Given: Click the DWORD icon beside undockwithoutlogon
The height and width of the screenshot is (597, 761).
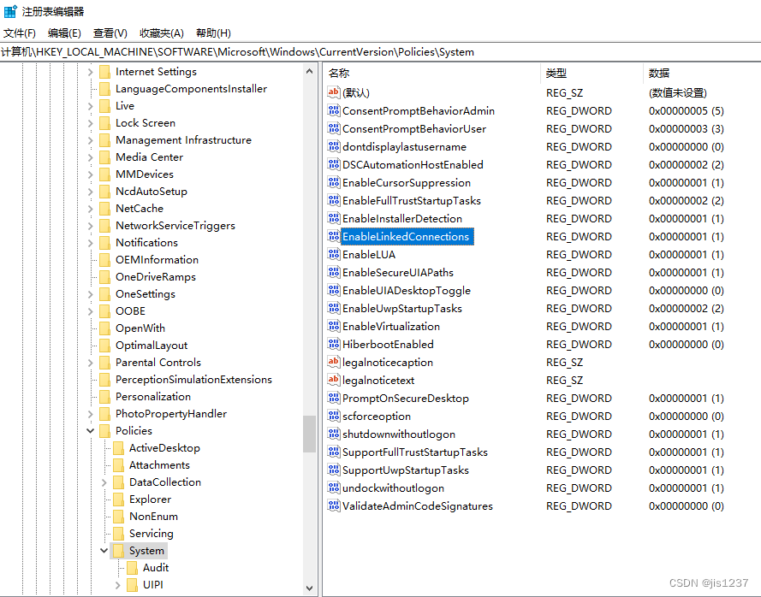Looking at the screenshot, I should [334, 488].
